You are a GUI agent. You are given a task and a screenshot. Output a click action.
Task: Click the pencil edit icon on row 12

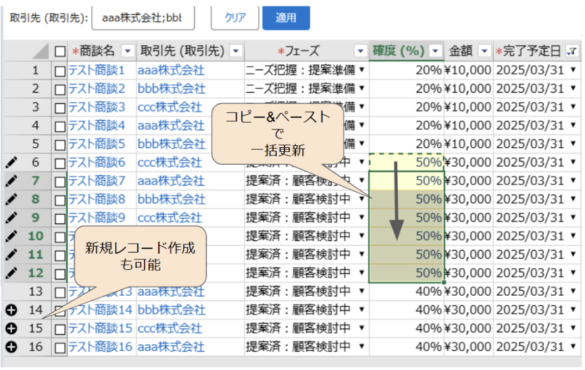coord(10,273)
